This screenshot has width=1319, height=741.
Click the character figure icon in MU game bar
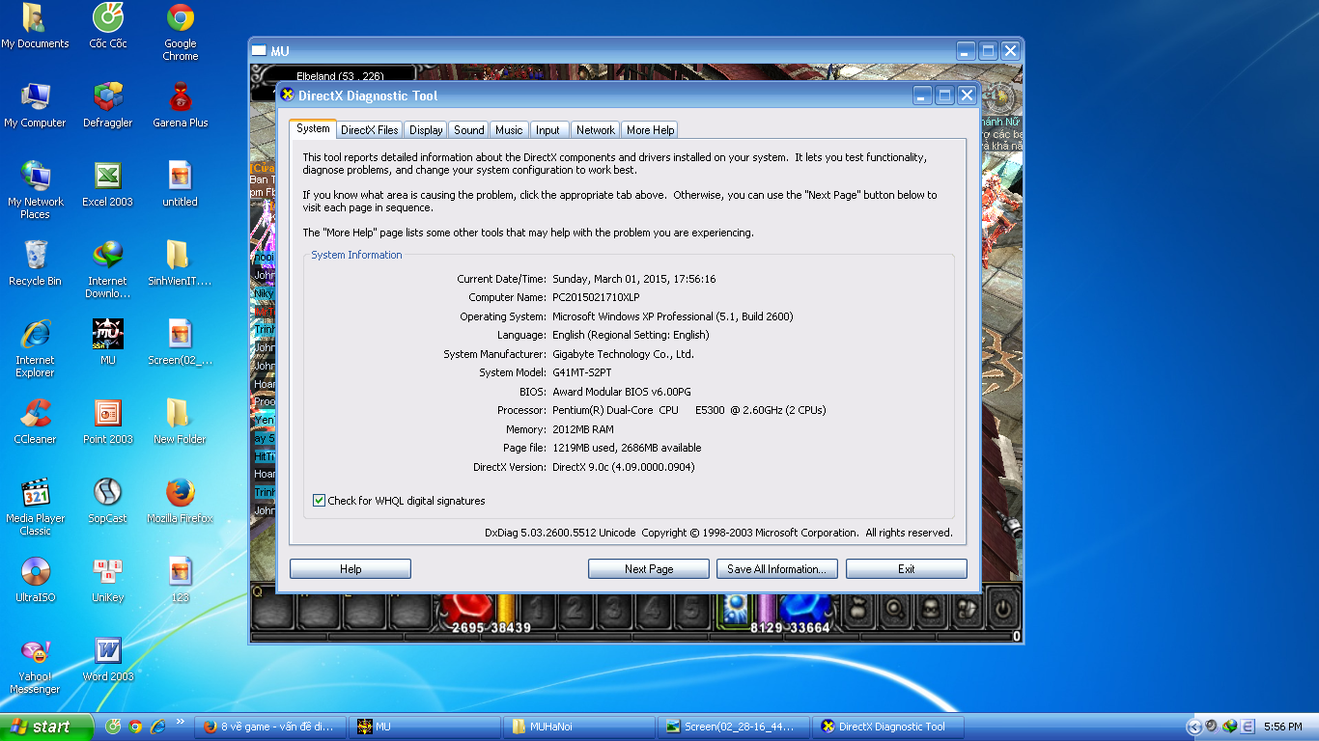click(930, 608)
